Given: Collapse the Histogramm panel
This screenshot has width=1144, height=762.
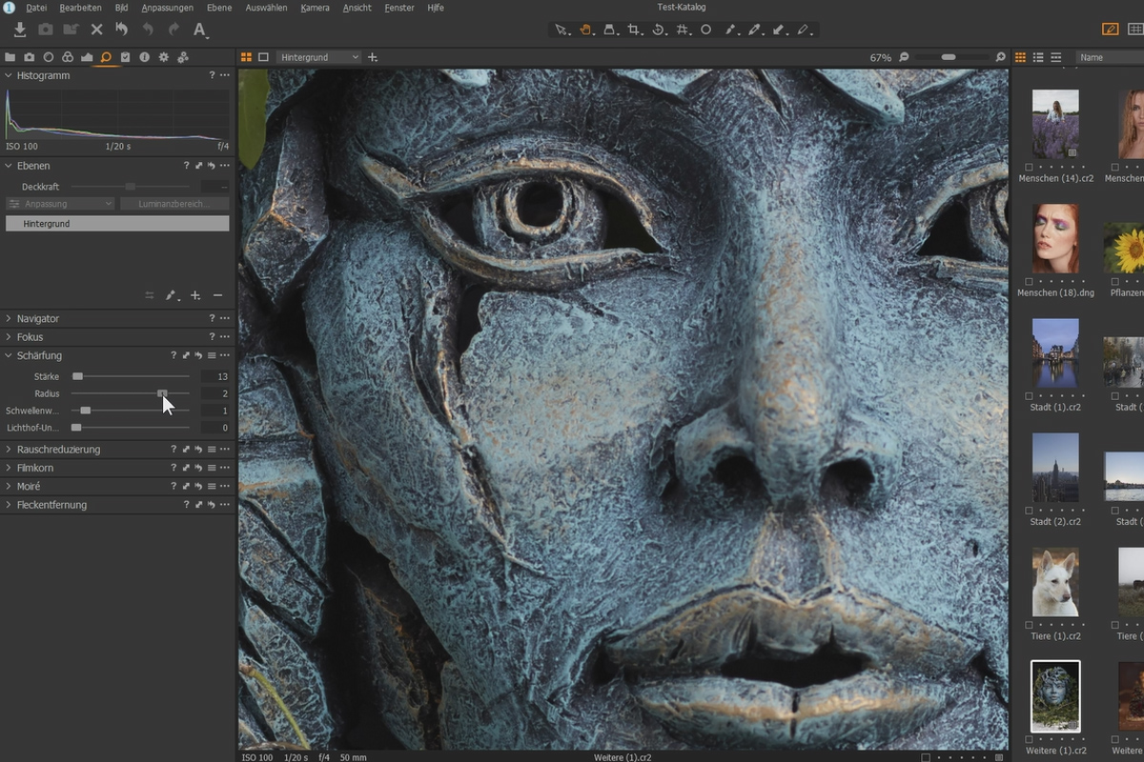Looking at the screenshot, I should tap(9, 75).
